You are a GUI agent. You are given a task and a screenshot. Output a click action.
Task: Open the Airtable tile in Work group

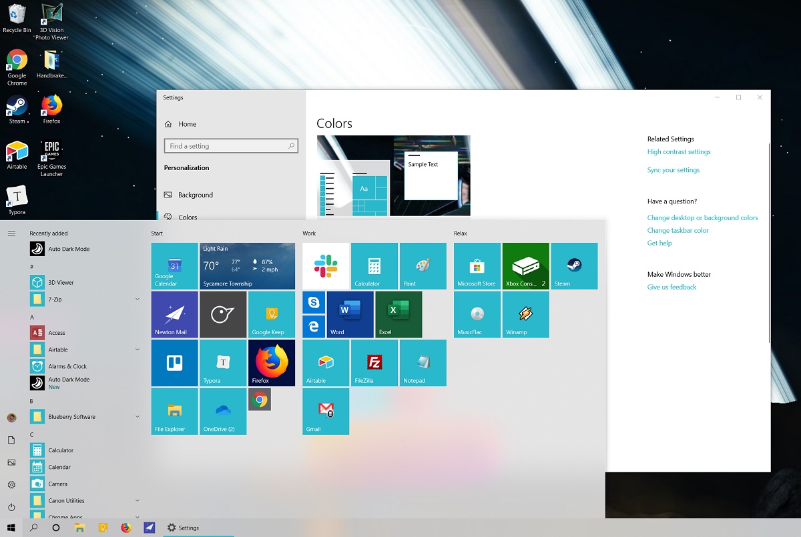326,363
